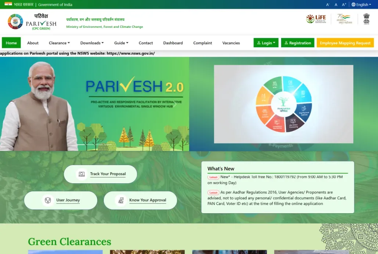Image resolution: width=378 pixels, height=254 pixels.
Task: Expand the Downloads menu
Action: click(92, 43)
